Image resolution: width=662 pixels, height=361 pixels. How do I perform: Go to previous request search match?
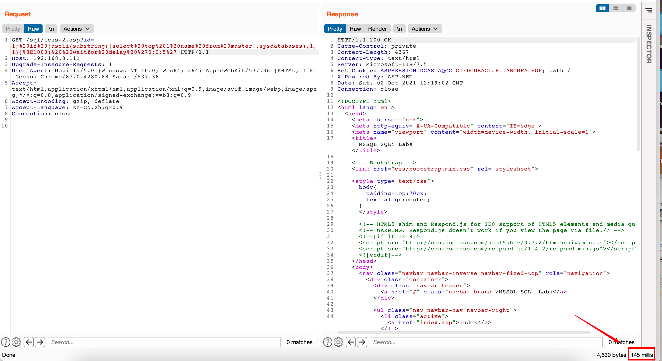pos(29,342)
